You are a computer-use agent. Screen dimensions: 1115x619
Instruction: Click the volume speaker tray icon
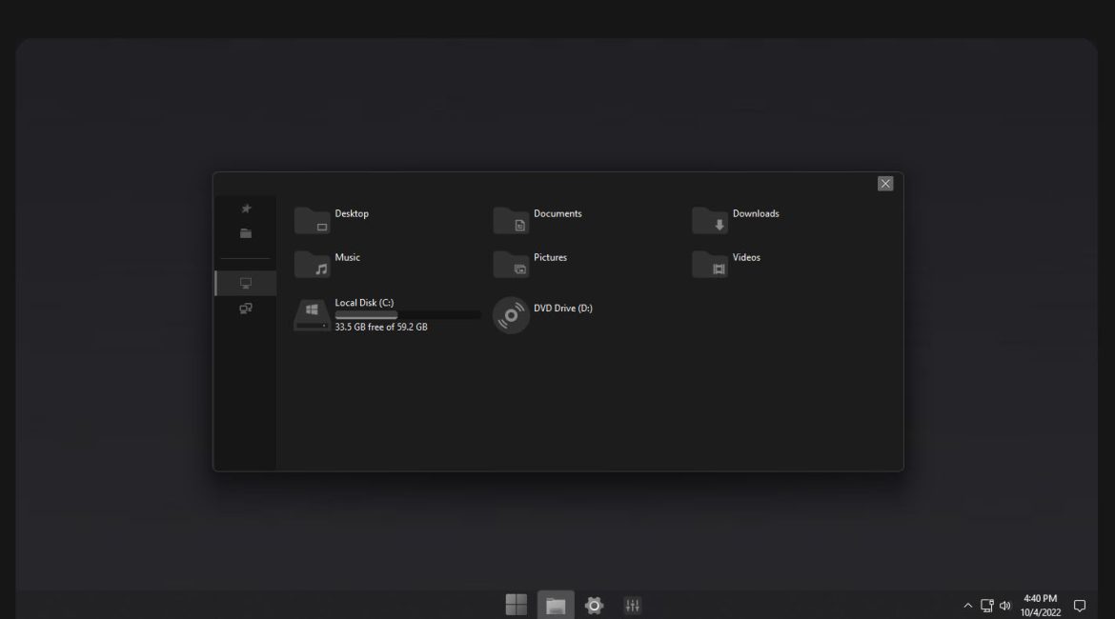point(1004,606)
